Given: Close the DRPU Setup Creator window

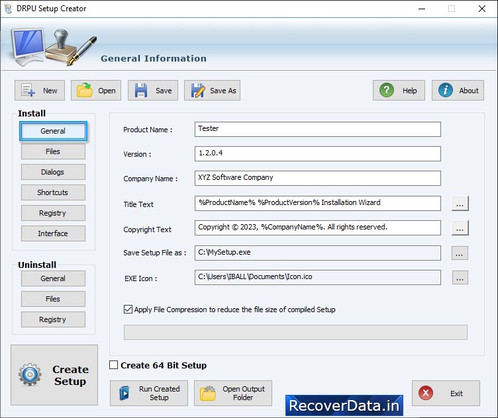Looking at the screenshot, I should 482,9.
